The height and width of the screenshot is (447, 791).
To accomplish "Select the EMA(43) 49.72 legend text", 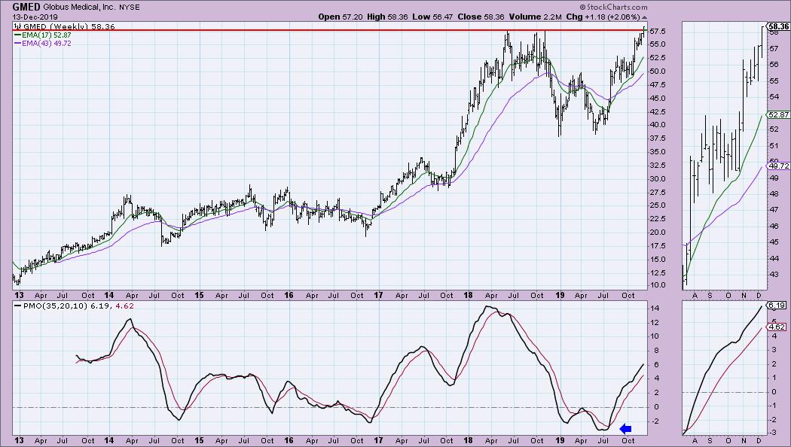I will pyautogui.click(x=47, y=44).
